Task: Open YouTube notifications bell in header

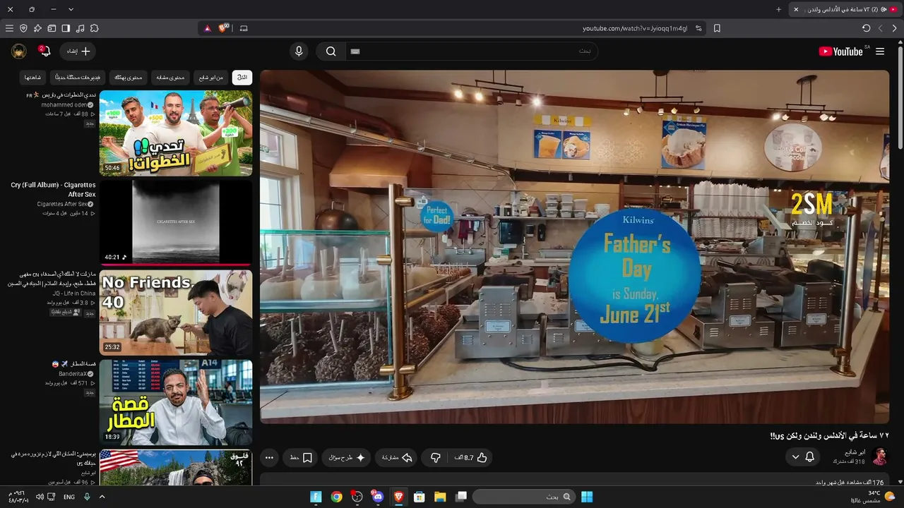Action: pyautogui.click(x=44, y=52)
